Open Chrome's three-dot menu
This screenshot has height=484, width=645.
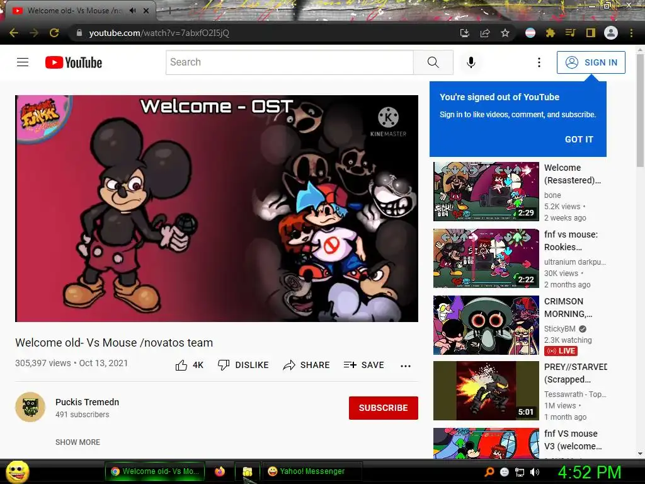click(631, 33)
